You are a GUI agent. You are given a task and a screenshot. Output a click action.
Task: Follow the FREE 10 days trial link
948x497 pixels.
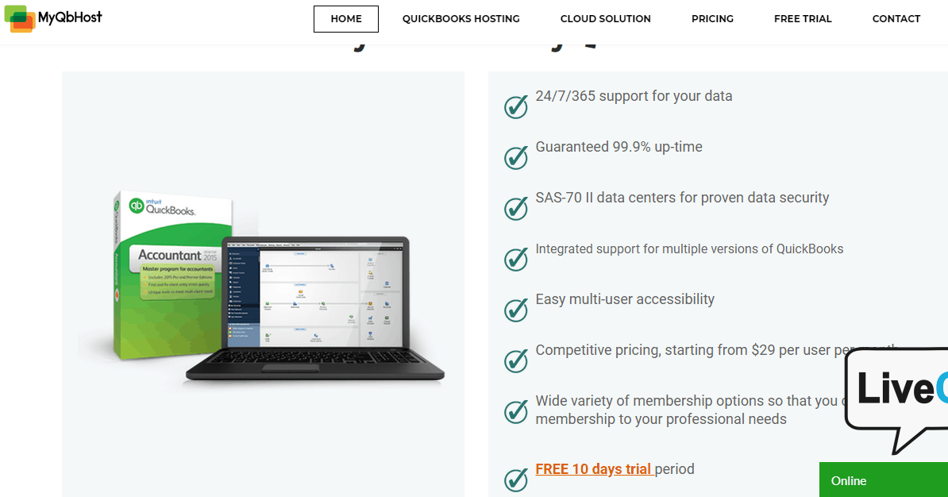[x=595, y=469]
